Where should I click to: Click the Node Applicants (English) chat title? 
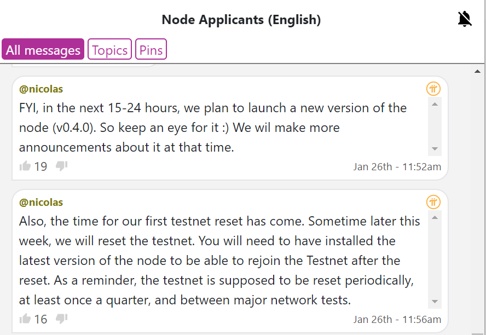pyautogui.click(x=241, y=20)
